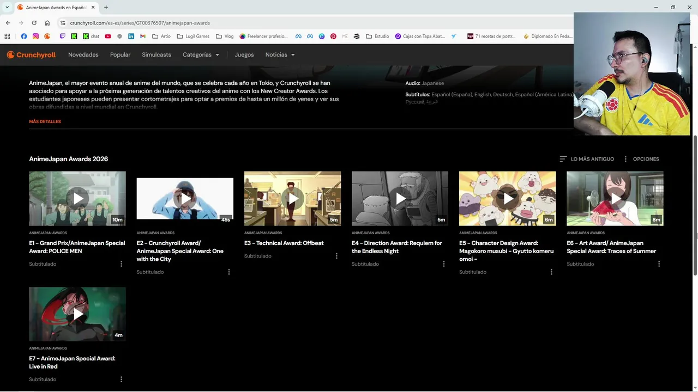Open E3 Technical Award: Offbeat title

pyautogui.click(x=284, y=243)
